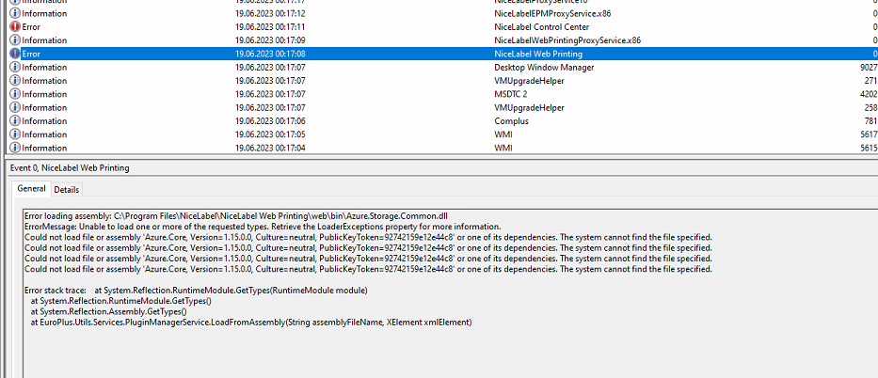Click the date 19.06.2023 00:17:04
The width and height of the screenshot is (878, 378).
click(270, 148)
